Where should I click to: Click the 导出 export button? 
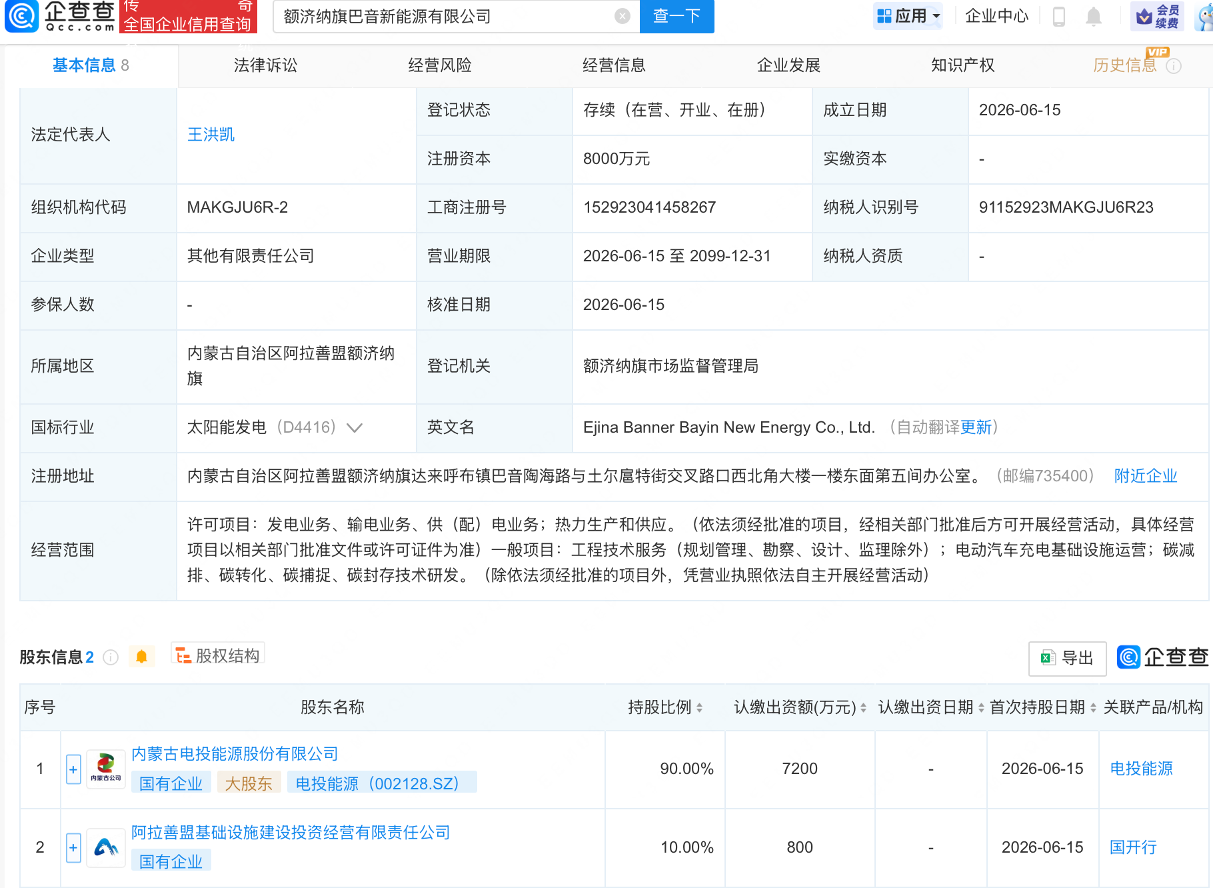point(1067,658)
